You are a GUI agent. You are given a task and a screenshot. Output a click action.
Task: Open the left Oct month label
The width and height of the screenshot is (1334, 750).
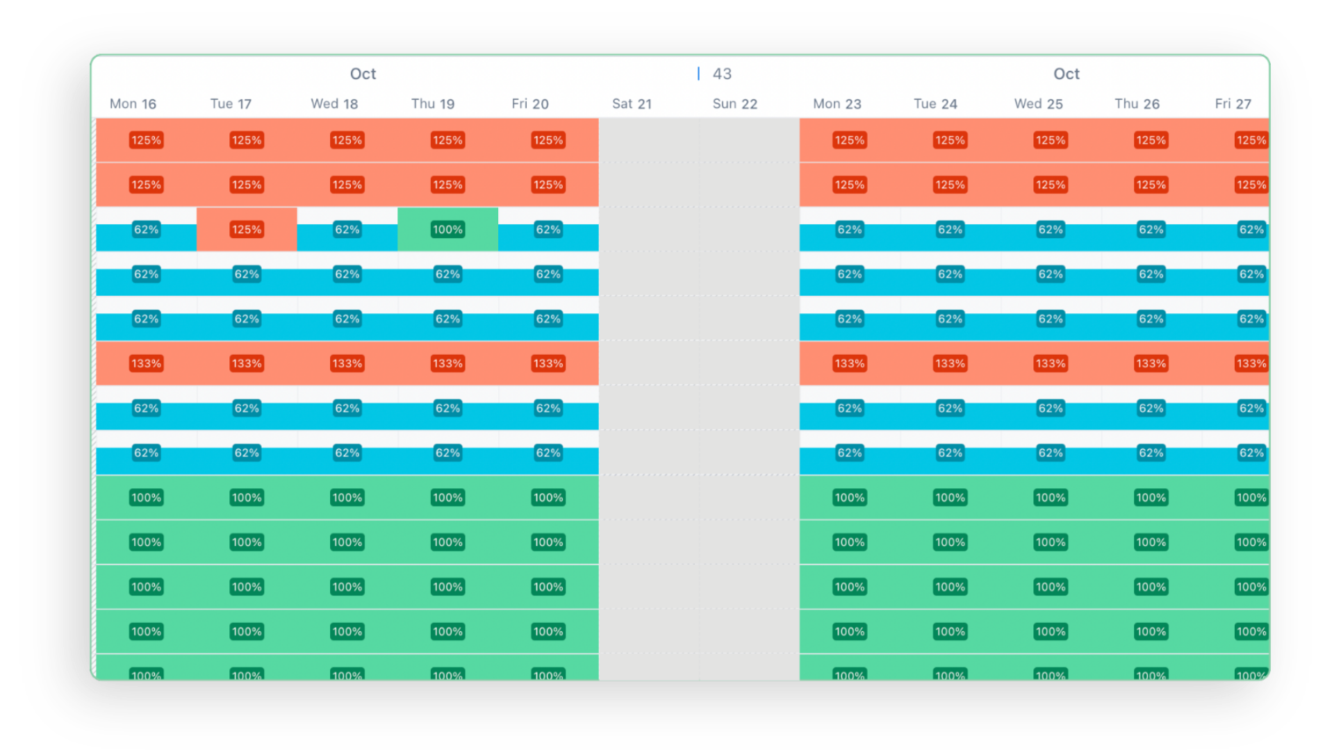click(x=363, y=74)
